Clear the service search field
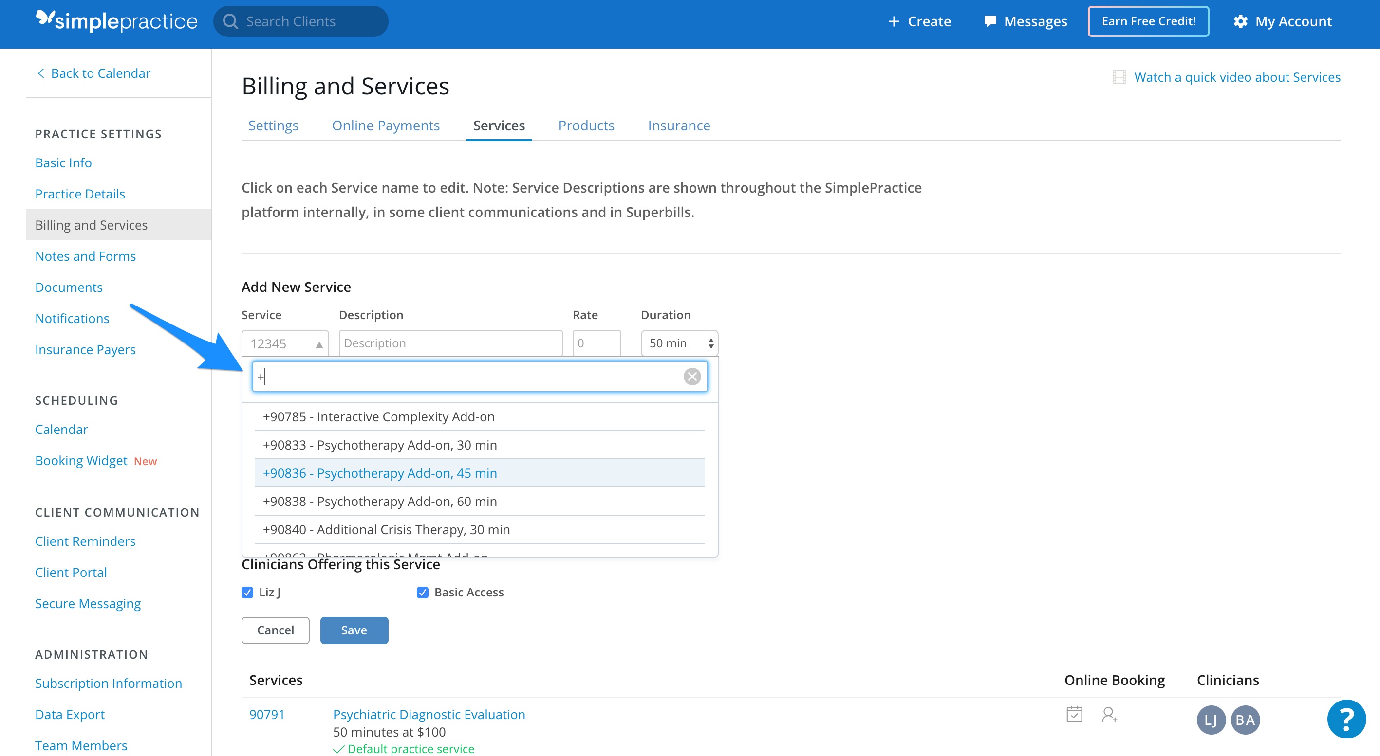 [692, 377]
